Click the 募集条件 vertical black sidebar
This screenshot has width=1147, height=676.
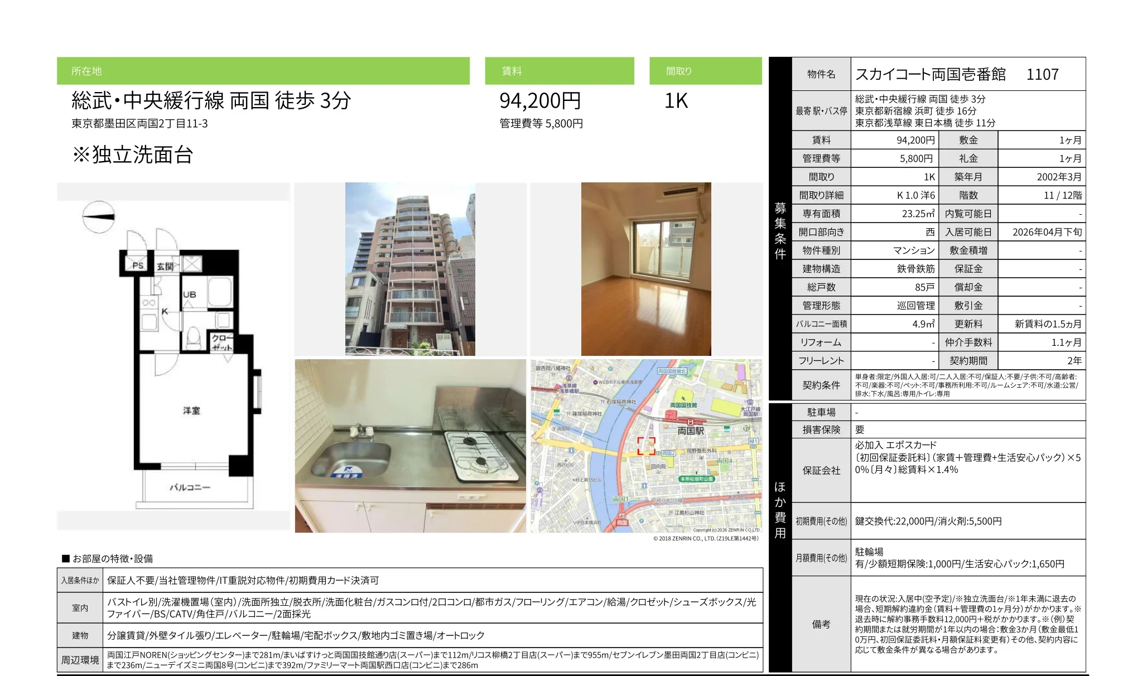(x=780, y=229)
